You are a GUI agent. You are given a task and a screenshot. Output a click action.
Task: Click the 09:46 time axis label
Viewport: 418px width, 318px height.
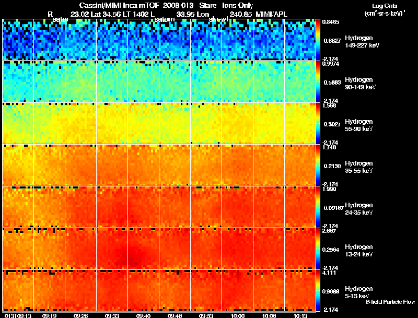coord(175,315)
